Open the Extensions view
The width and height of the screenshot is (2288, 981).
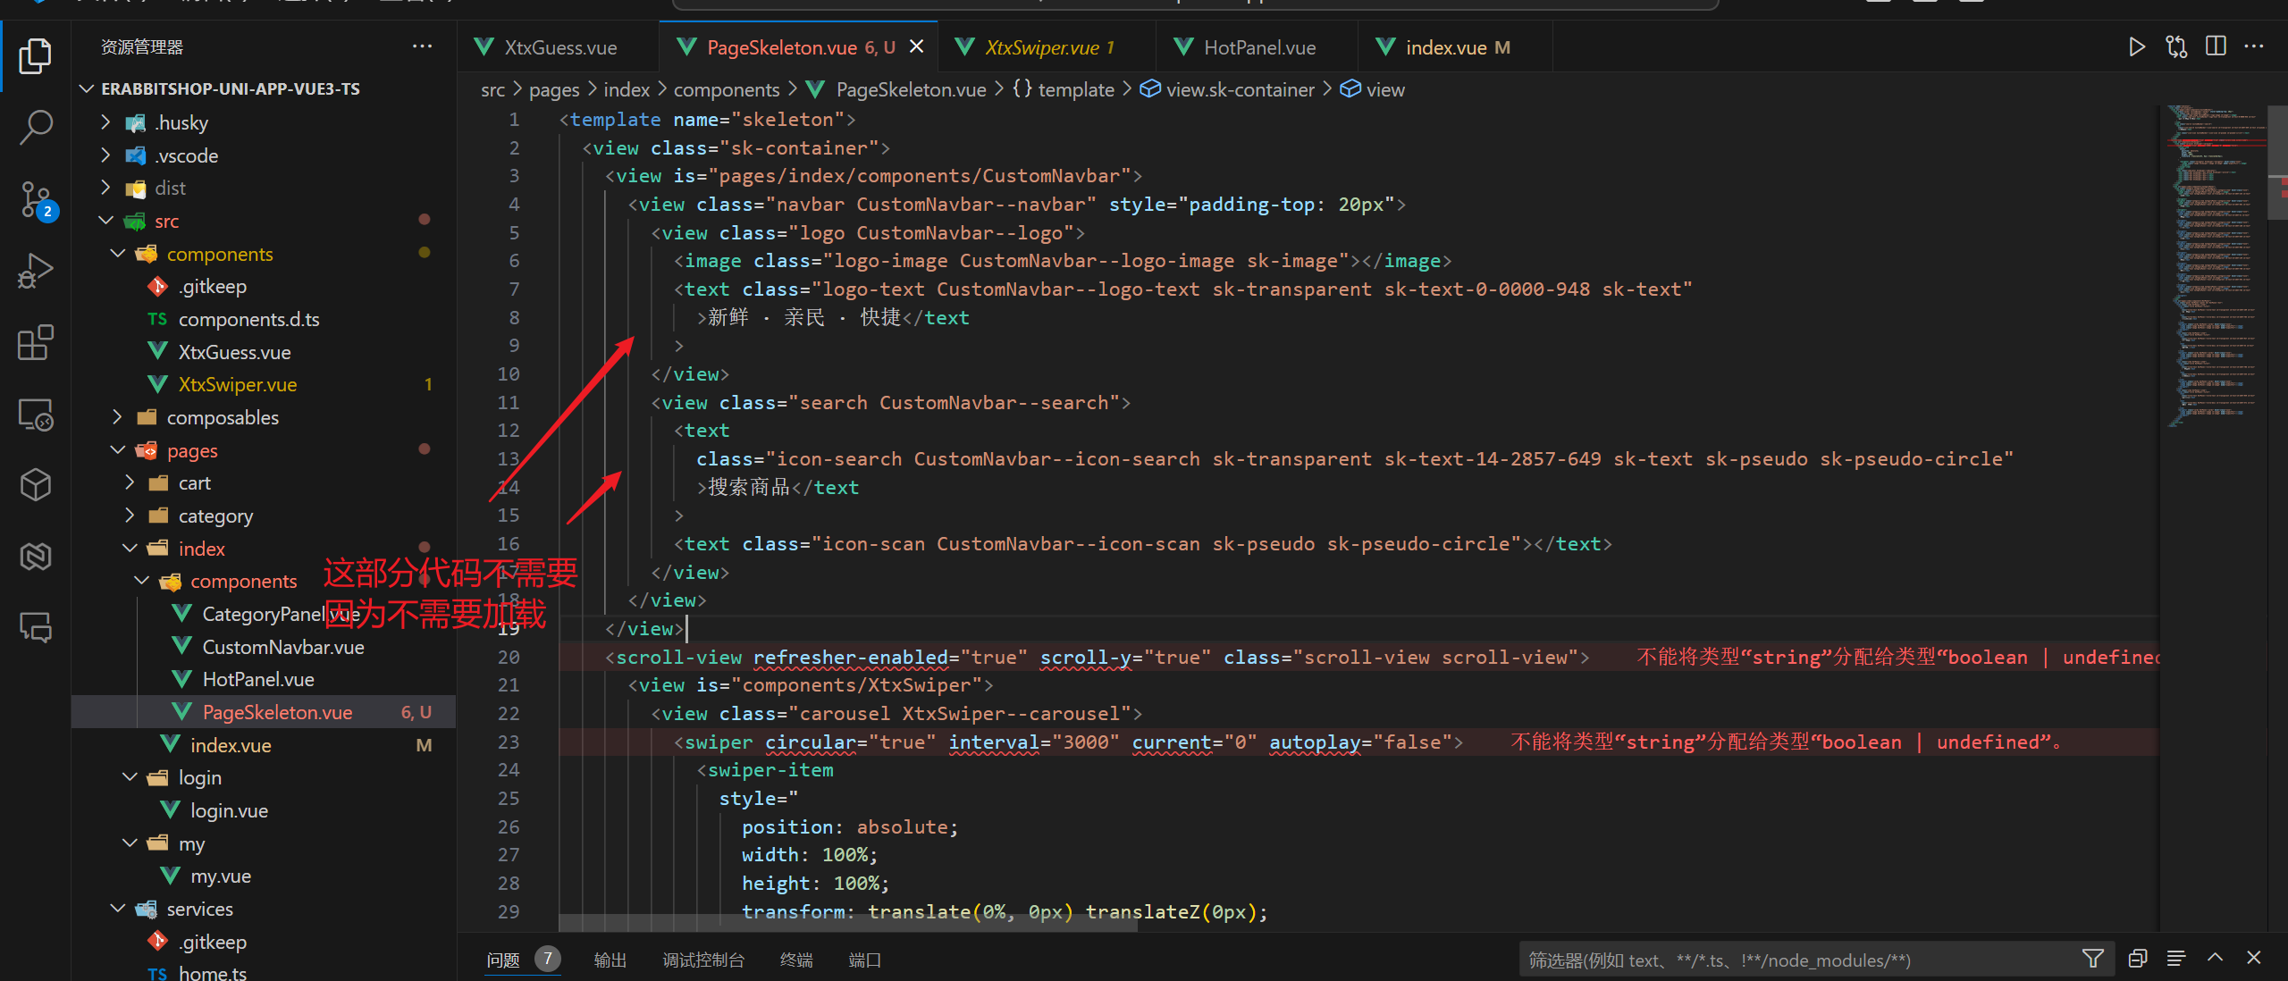[x=36, y=343]
